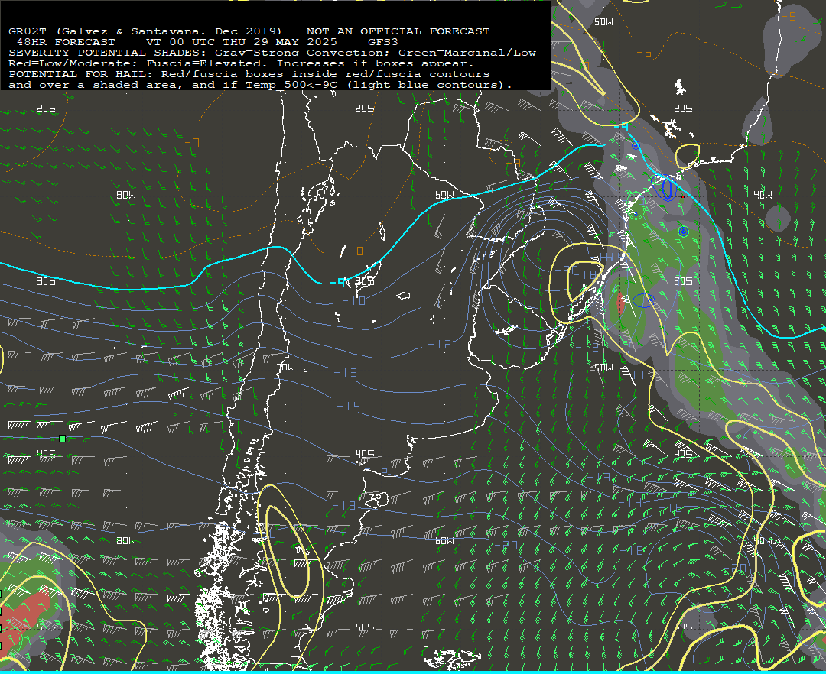This screenshot has width=826, height=674.
Task: Click the orange -5 isotherm label
Action: click(789, 17)
